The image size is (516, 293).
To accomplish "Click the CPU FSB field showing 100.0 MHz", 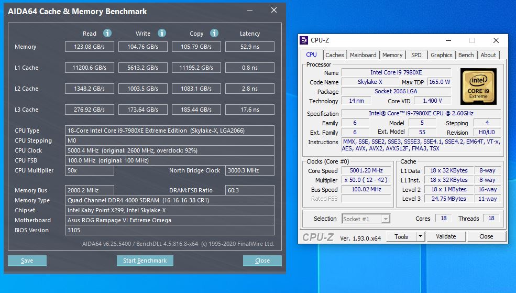I will (x=170, y=160).
